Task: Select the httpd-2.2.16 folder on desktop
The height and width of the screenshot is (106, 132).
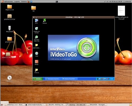Action: point(10,8)
